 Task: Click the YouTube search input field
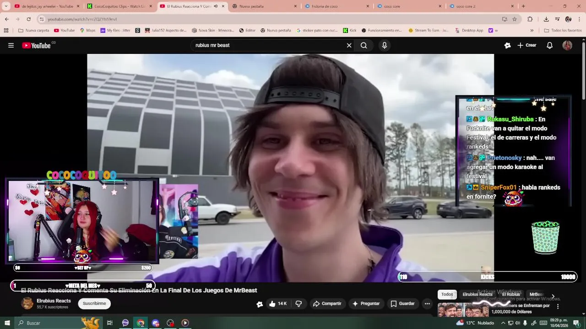[268, 45]
